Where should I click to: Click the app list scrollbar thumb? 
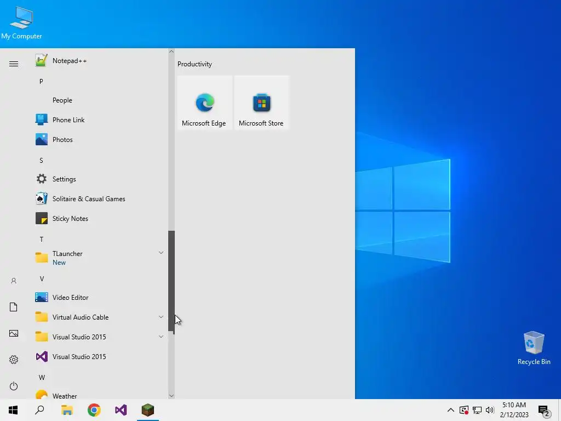pos(171,282)
